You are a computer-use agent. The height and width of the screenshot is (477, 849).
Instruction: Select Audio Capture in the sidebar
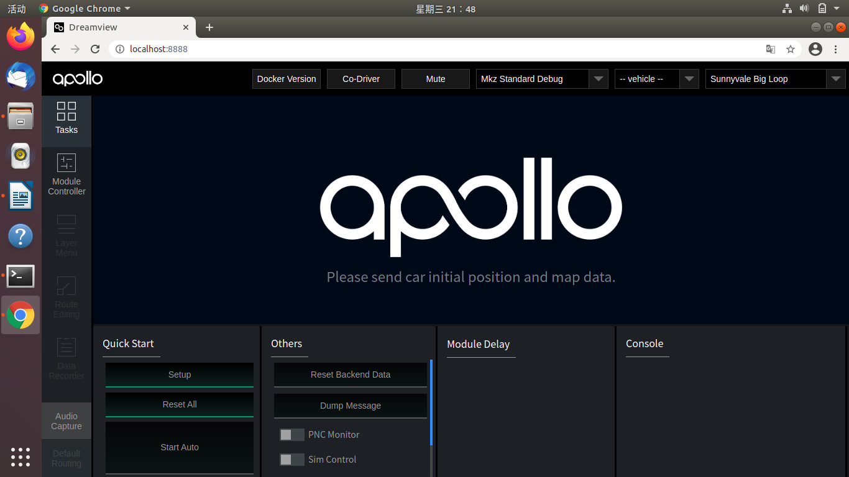[66, 420]
